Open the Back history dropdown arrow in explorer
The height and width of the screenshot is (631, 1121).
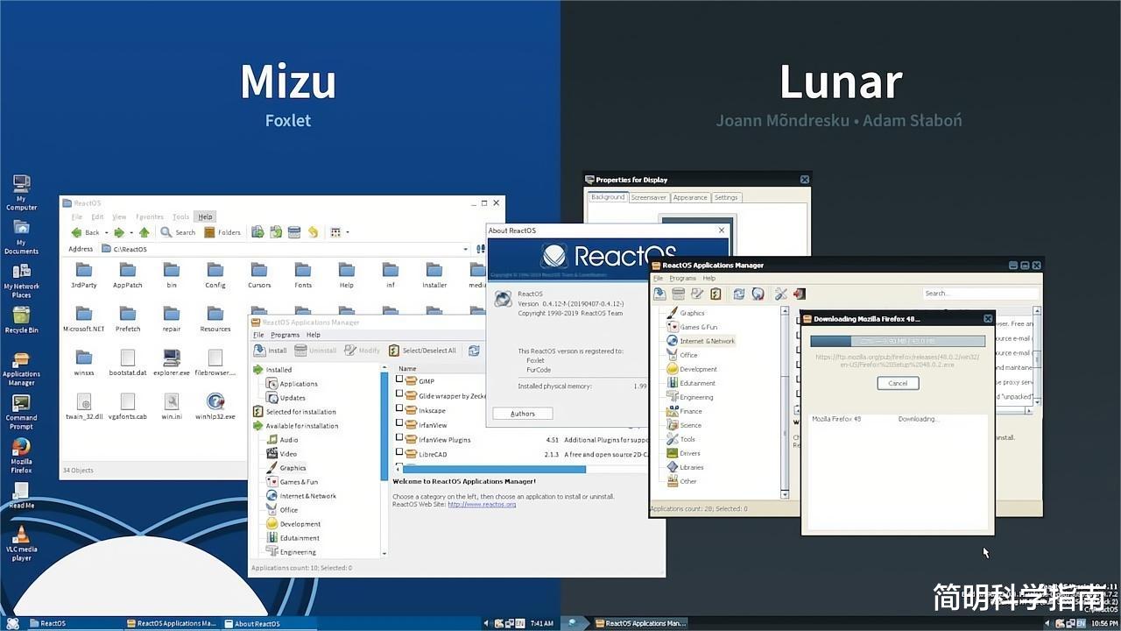(x=106, y=232)
